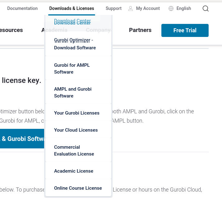222x199 pixels.
Task: Click the My Account link text
Action: [x=148, y=9]
